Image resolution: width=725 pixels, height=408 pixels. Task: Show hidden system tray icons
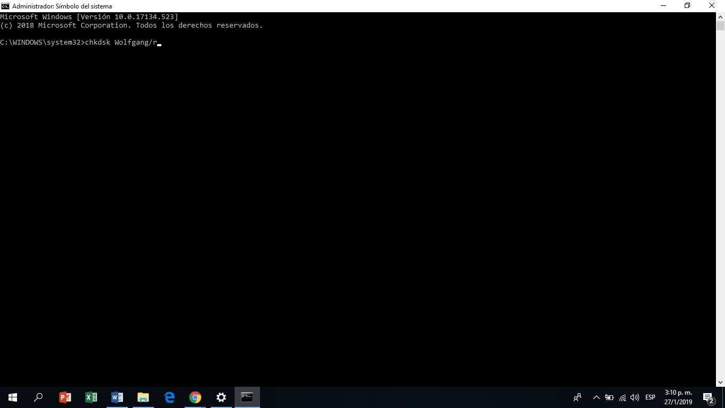(x=596, y=397)
